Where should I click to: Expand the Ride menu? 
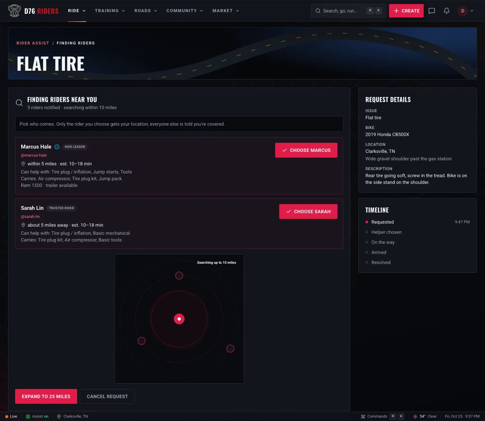pos(77,11)
